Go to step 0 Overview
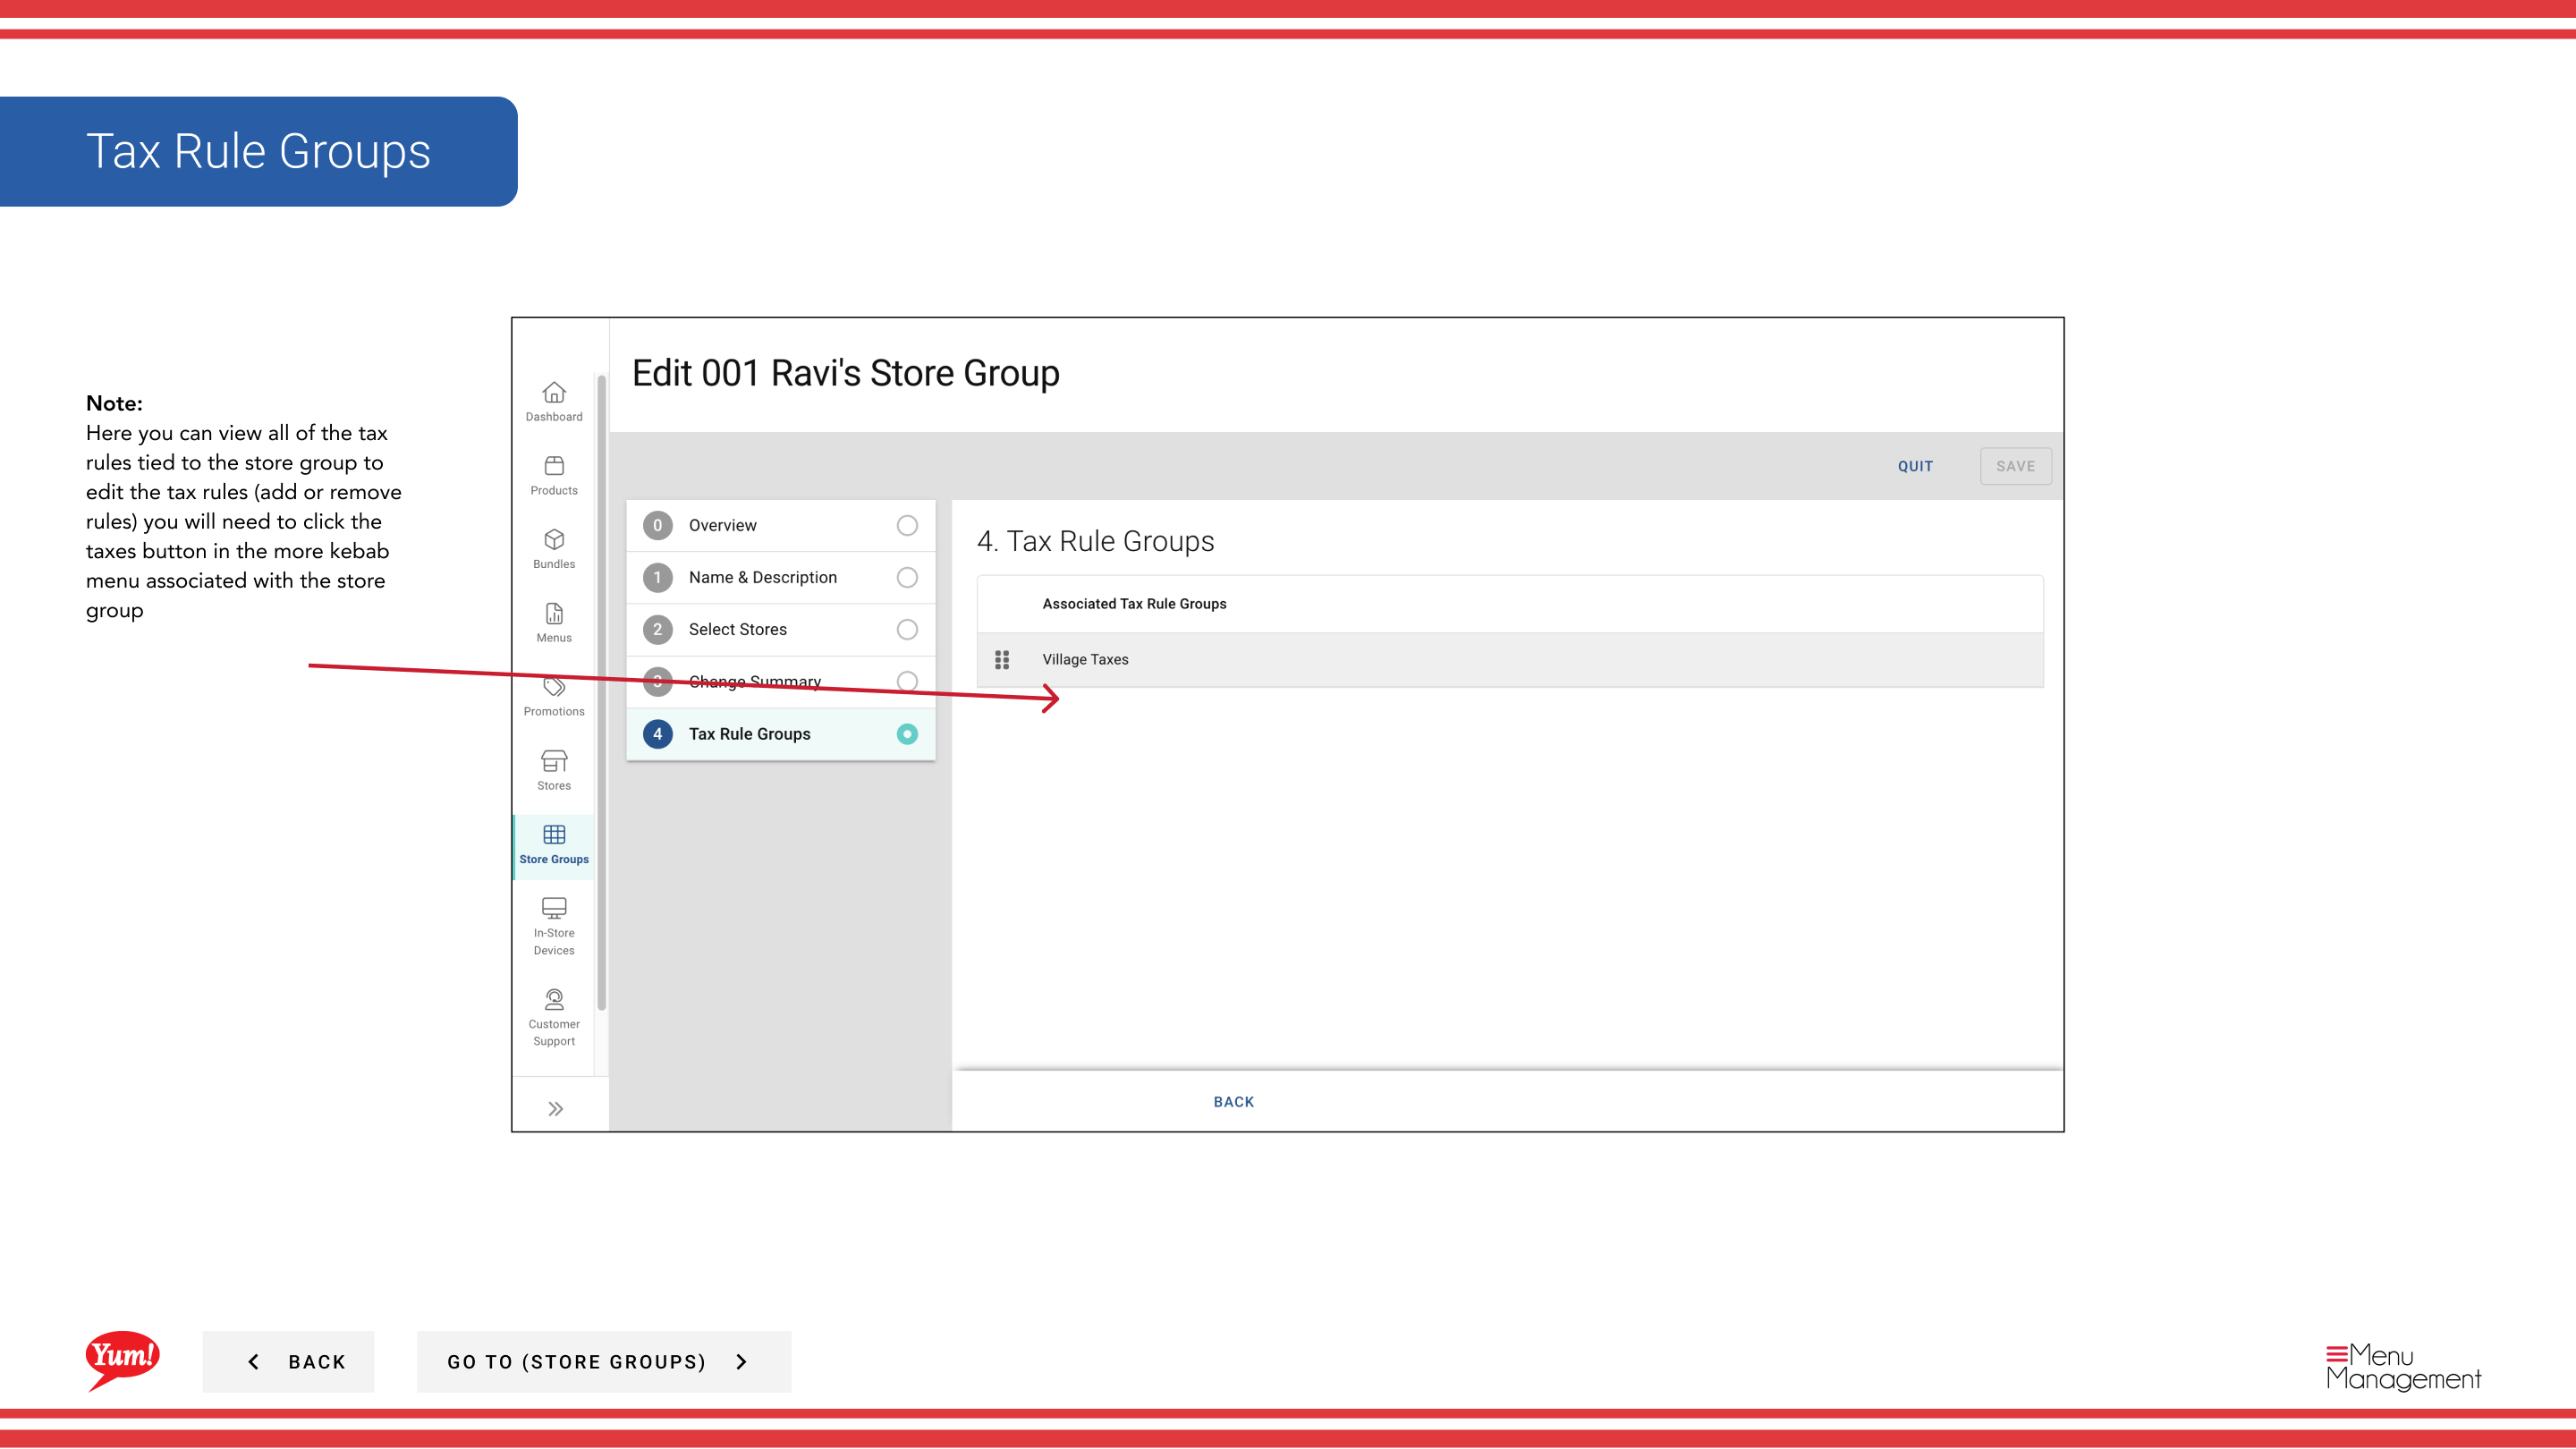 click(x=781, y=526)
